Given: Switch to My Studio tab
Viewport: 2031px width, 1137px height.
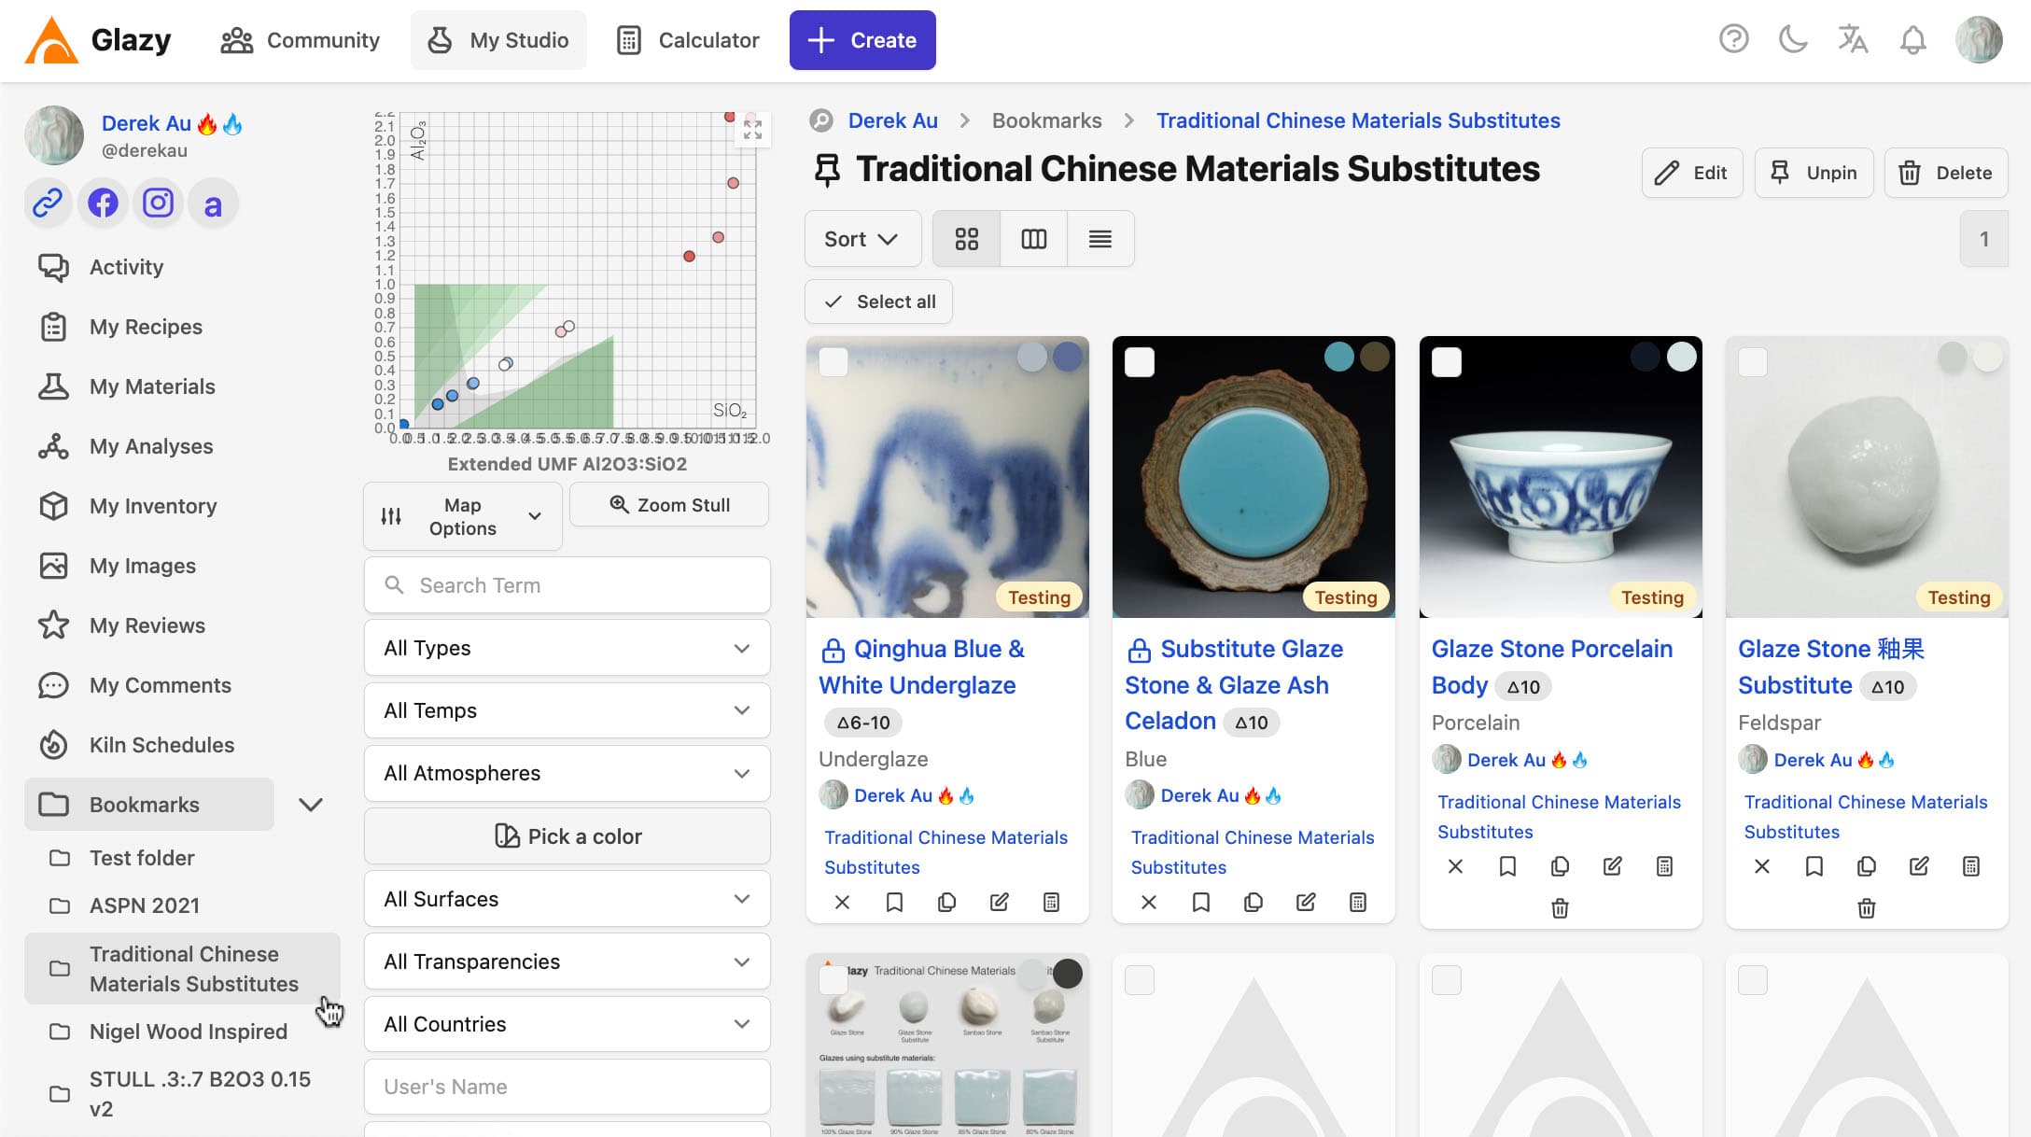Looking at the screenshot, I should (x=498, y=40).
